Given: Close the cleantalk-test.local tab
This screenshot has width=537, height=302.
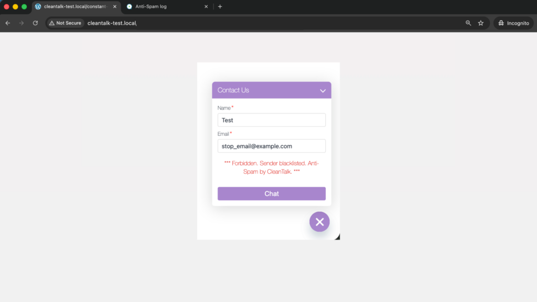Looking at the screenshot, I should click(x=115, y=6).
